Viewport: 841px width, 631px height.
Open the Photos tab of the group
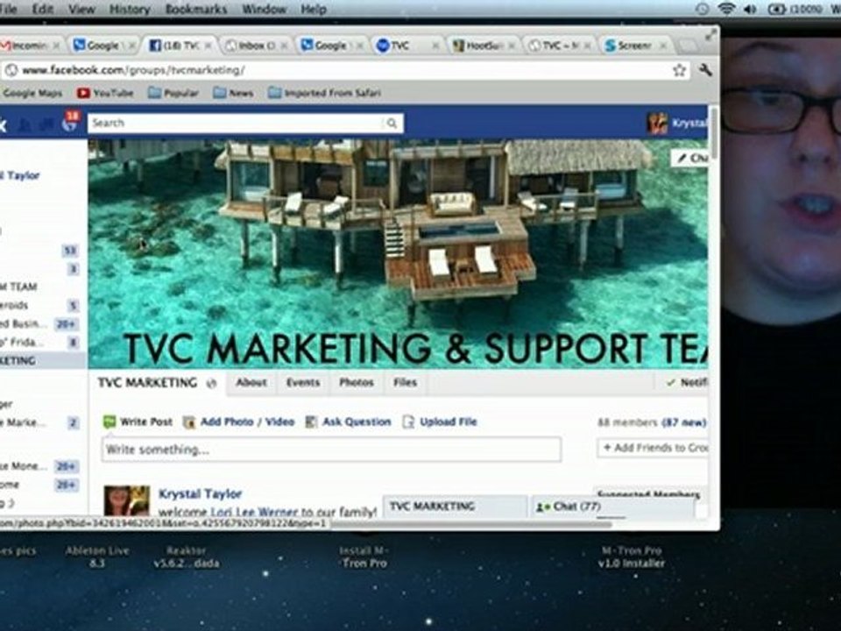[357, 383]
